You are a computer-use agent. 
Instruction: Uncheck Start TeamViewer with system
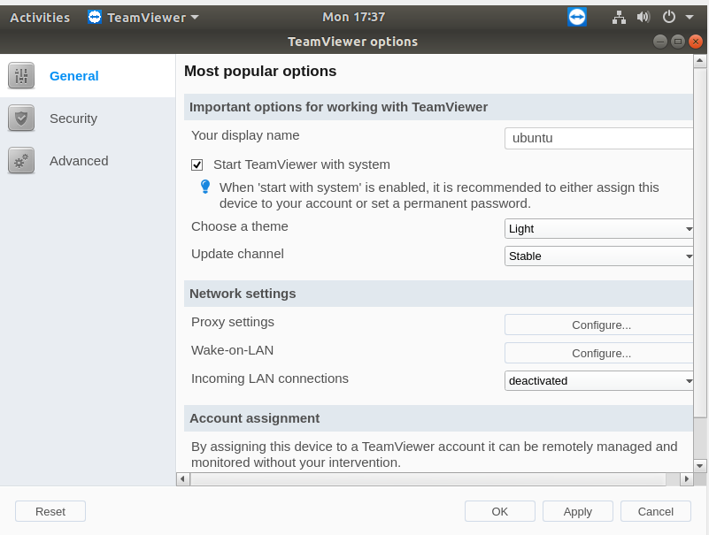197,165
